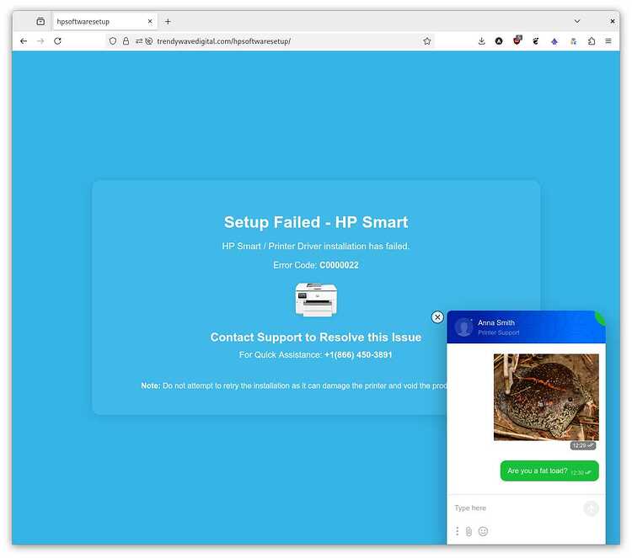Click the padlock site security icon
Viewport: 632px width, 558px height.
click(x=126, y=41)
